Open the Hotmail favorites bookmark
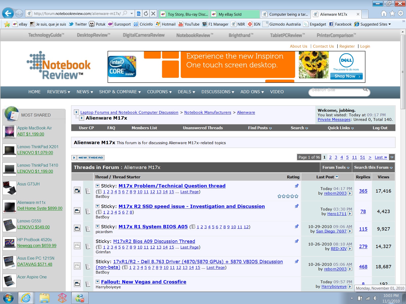This screenshot has width=406, height=304. coord(166,24)
